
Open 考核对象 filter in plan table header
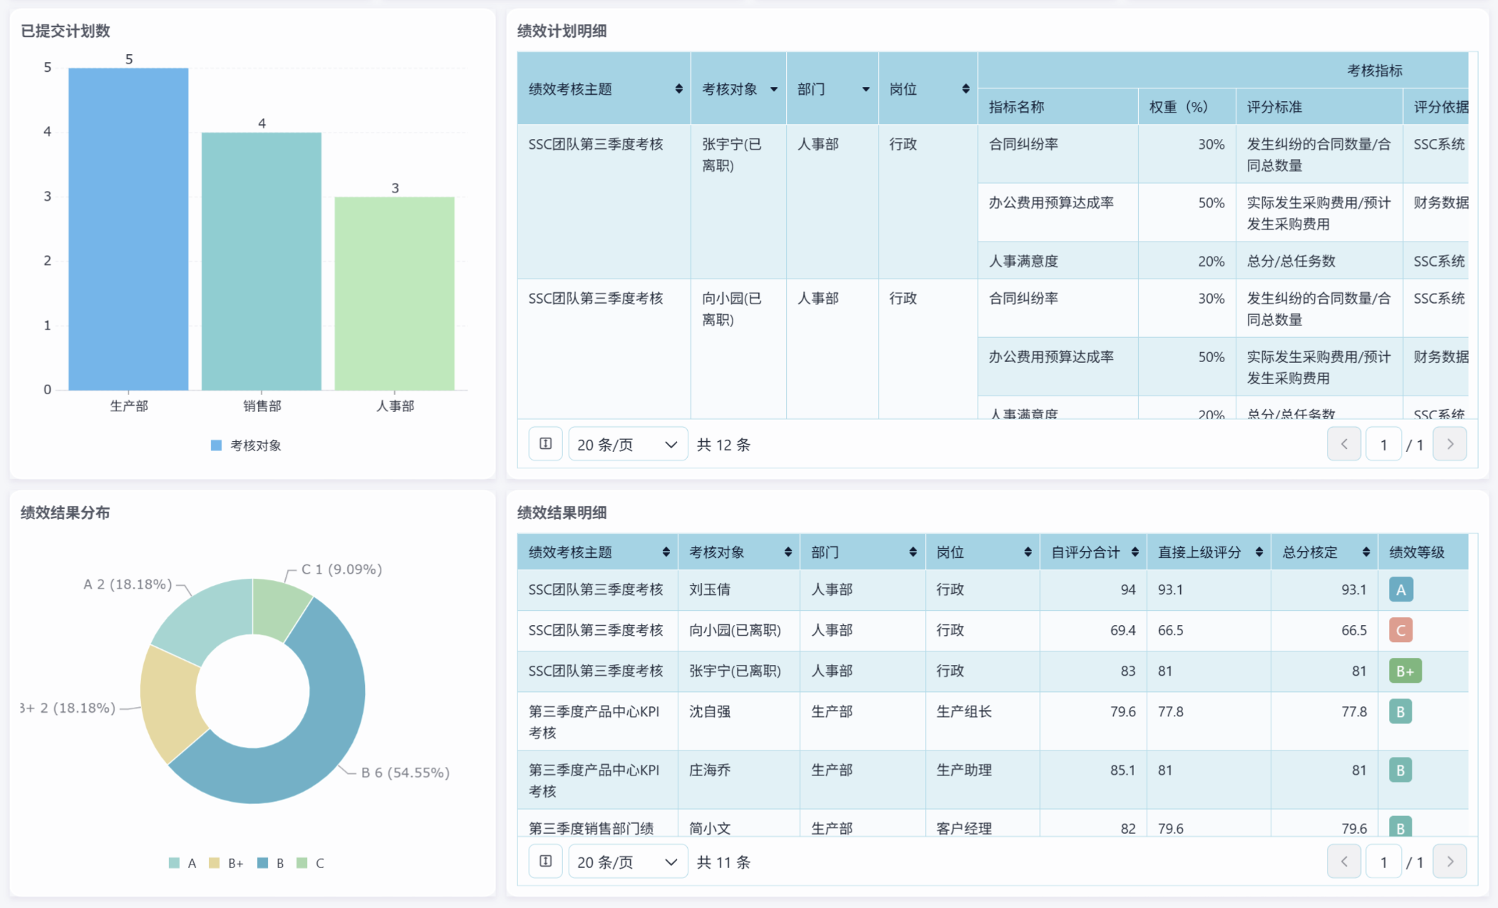tap(774, 89)
